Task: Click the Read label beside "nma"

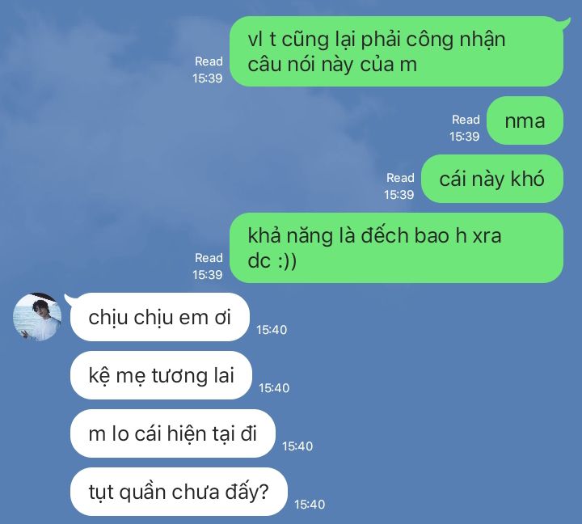Action: pos(466,120)
